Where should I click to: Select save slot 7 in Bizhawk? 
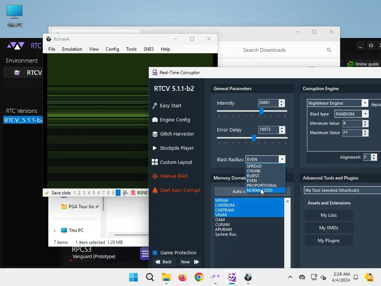[103, 193]
